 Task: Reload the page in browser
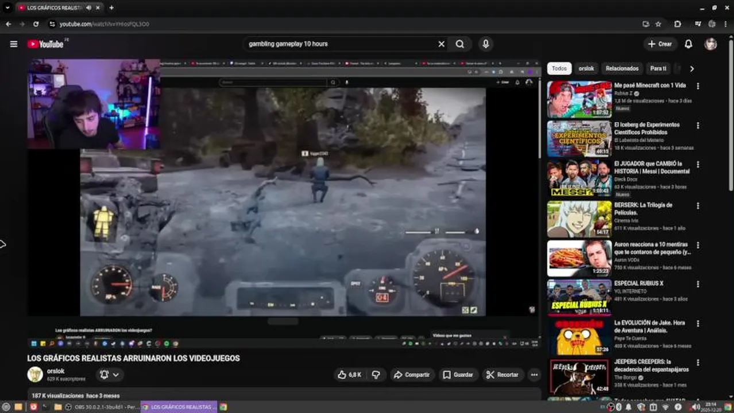(x=36, y=24)
